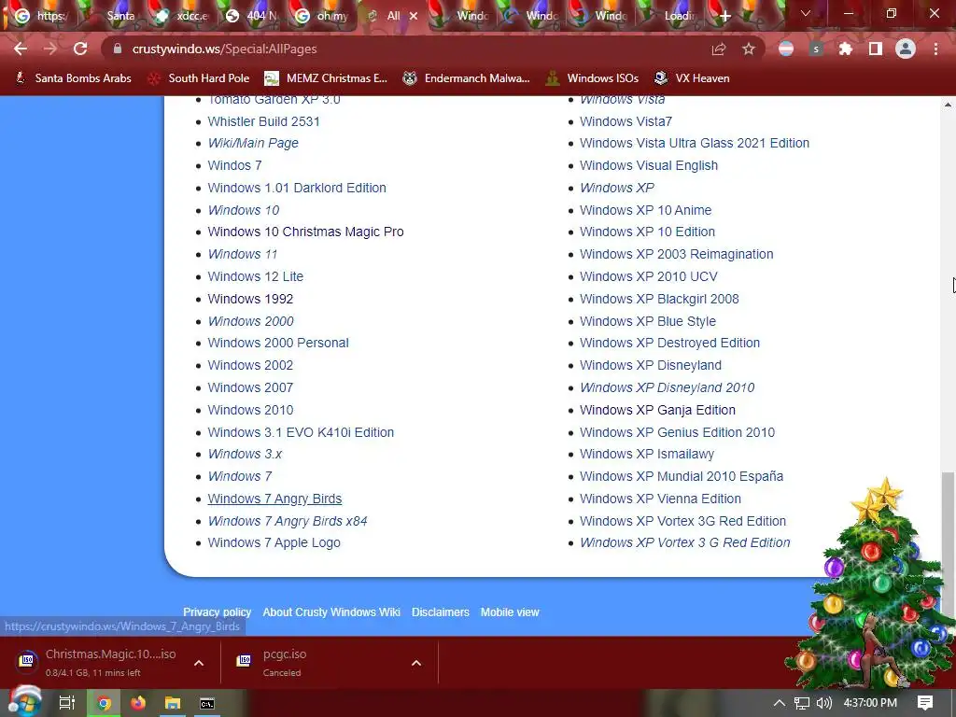The height and width of the screenshot is (717, 956).
Task: Toggle the browser side panel icon
Action: click(876, 49)
